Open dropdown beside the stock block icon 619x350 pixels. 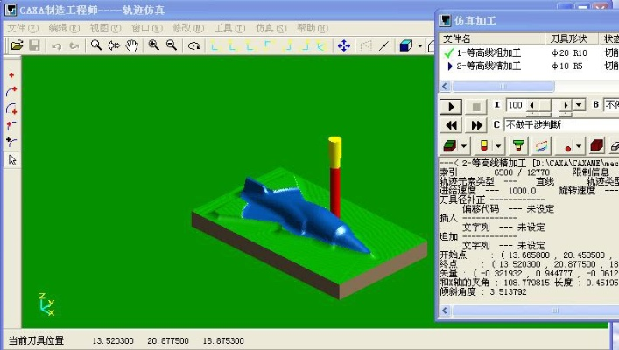464,146
